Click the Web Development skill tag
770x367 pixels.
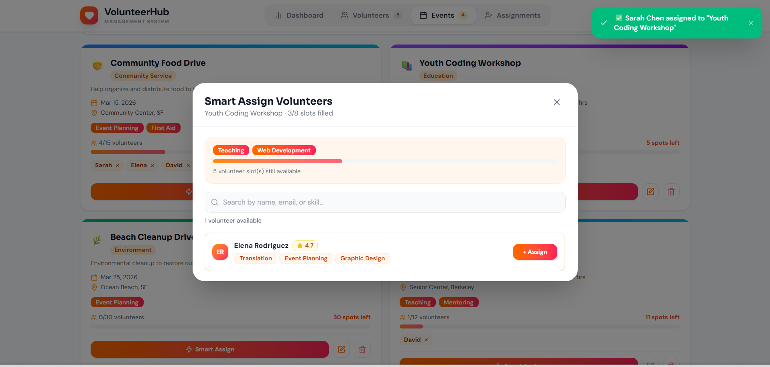(x=284, y=150)
